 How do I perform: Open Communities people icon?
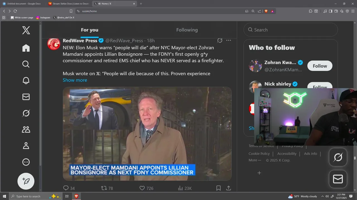[x=26, y=129]
